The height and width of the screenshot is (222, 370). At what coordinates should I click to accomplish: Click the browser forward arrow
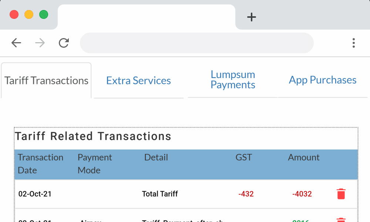point(40,43)
